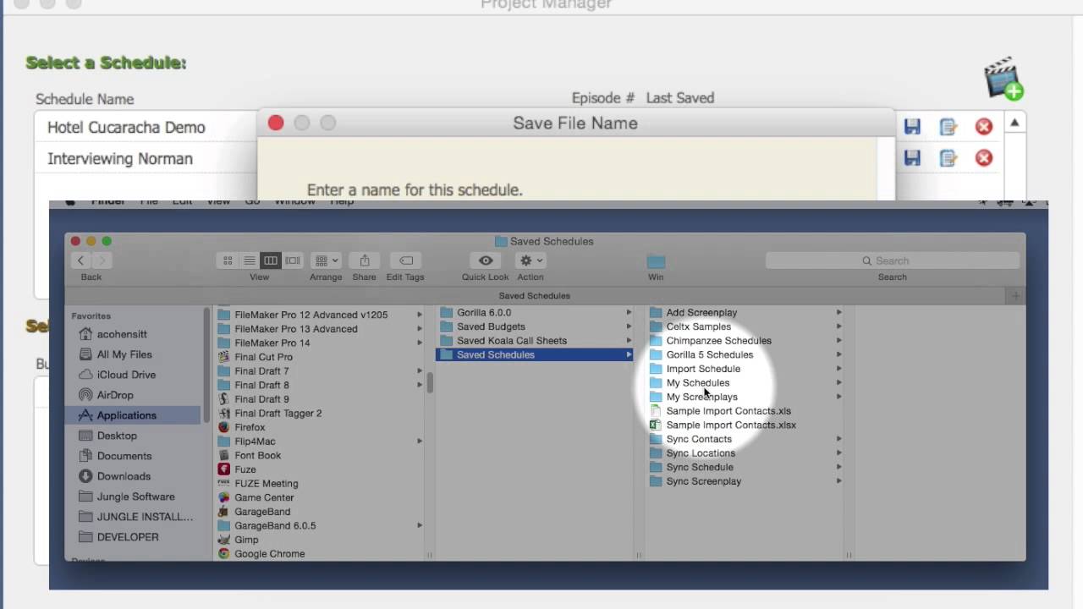The width and height of the screenshot is (1083, 609).
Task: Expand the Celtx Samples folder arrow
Action: (838, 326)
